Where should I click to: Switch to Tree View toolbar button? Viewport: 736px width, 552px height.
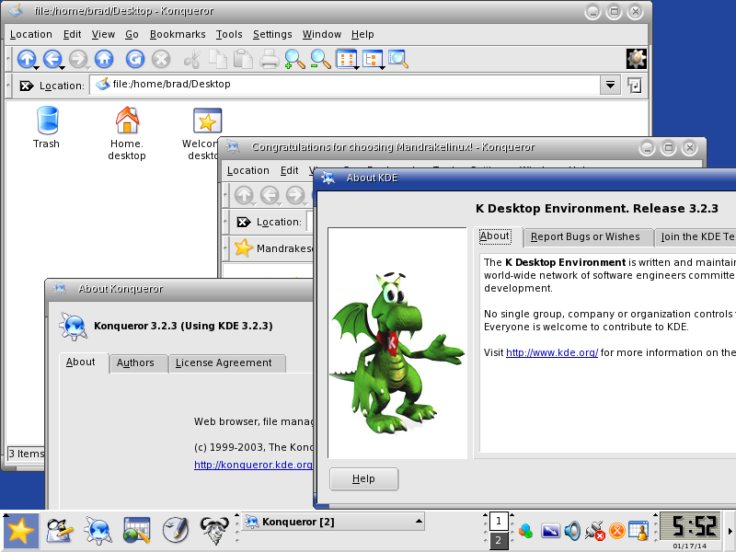[373, 59]
